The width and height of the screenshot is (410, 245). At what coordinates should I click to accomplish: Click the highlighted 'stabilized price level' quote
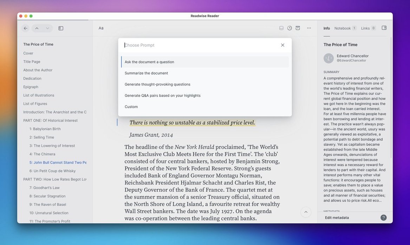[193, 122]
